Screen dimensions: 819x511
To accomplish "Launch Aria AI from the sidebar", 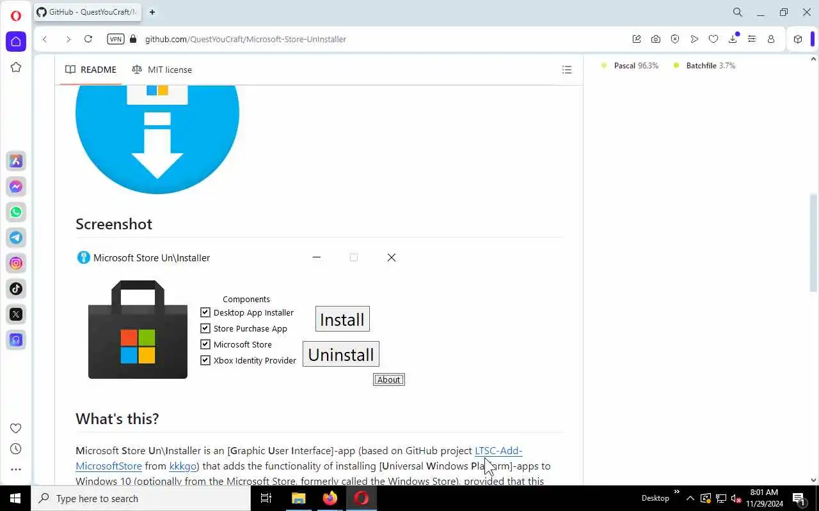I will point(16,161).
